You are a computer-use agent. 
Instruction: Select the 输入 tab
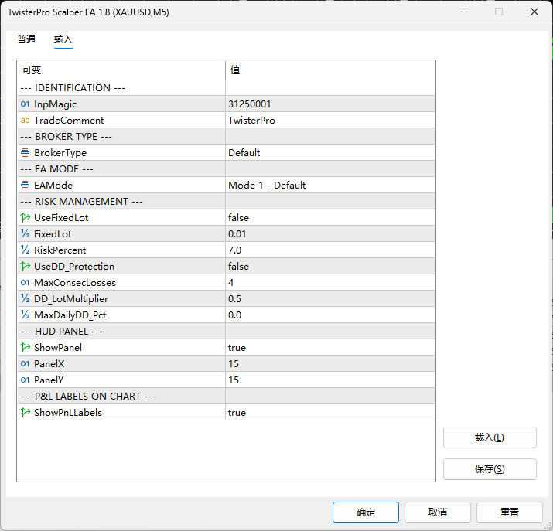(63, 39)
